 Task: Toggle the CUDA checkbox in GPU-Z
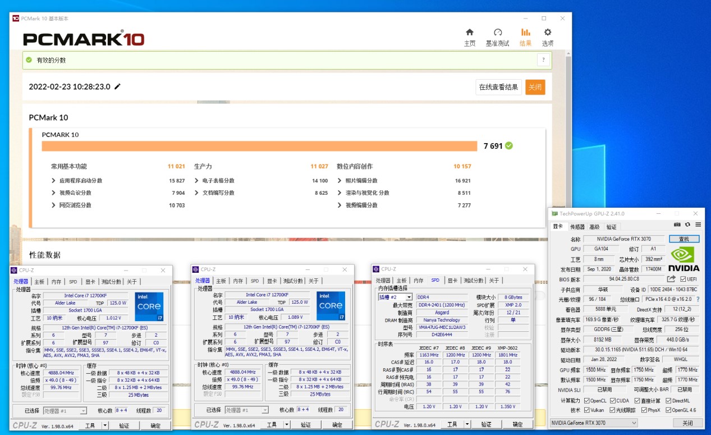click(612, 401)
